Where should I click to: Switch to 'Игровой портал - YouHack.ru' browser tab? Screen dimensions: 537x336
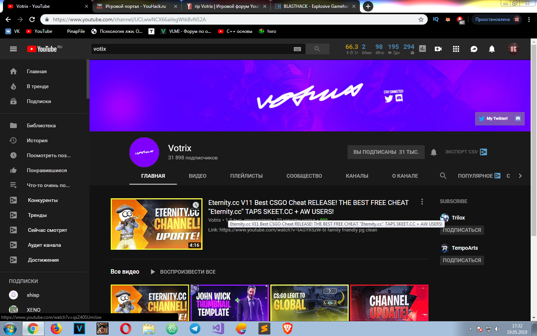[x=136, y=6]
